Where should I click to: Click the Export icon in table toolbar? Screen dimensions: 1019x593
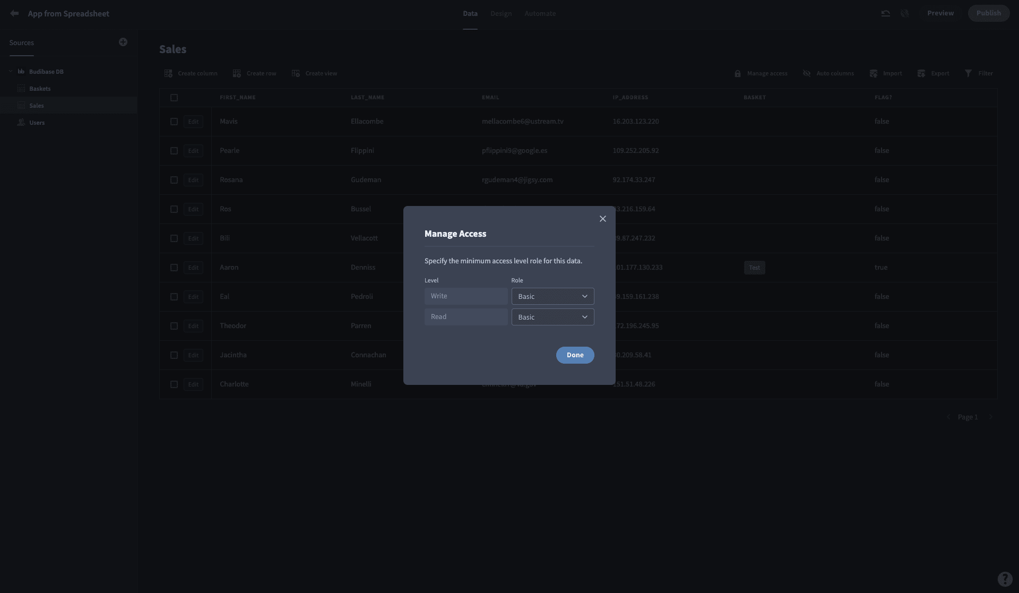921,73
